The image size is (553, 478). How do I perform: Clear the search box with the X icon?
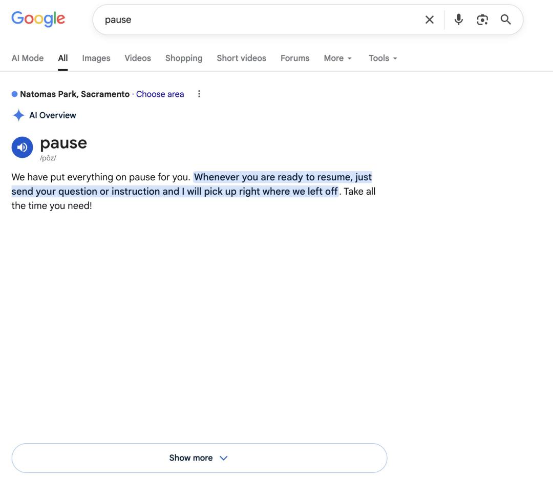click(x=429, y=20)
